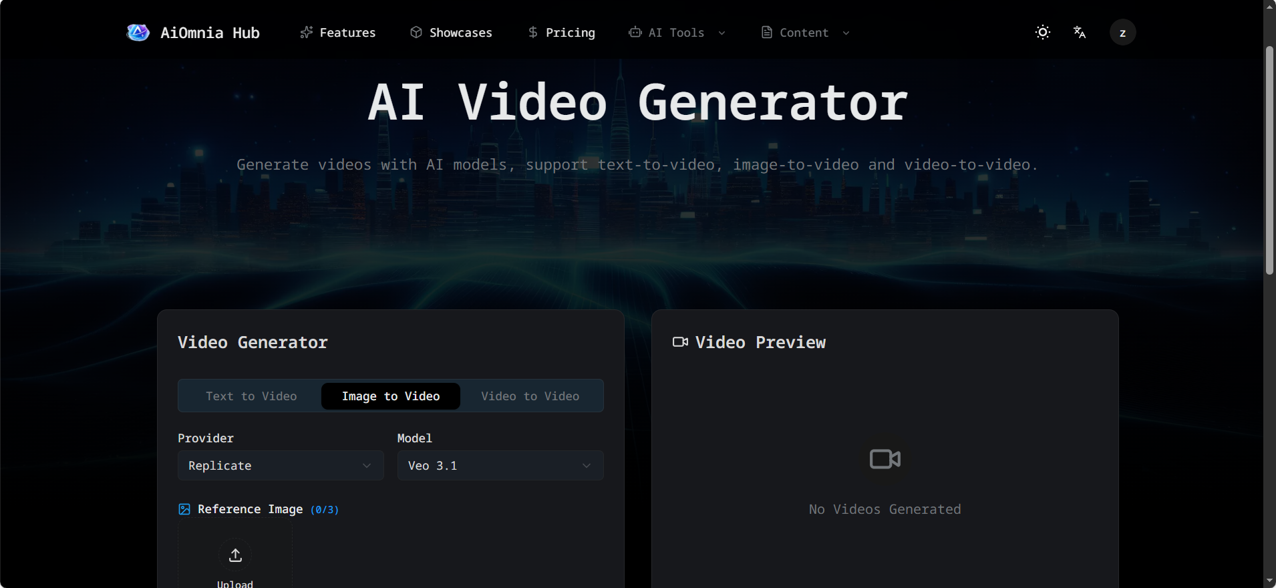Screen dimensions: 1276x588
Task: Click the 'AI Video Generator' page title
Action: coord(638,102)
